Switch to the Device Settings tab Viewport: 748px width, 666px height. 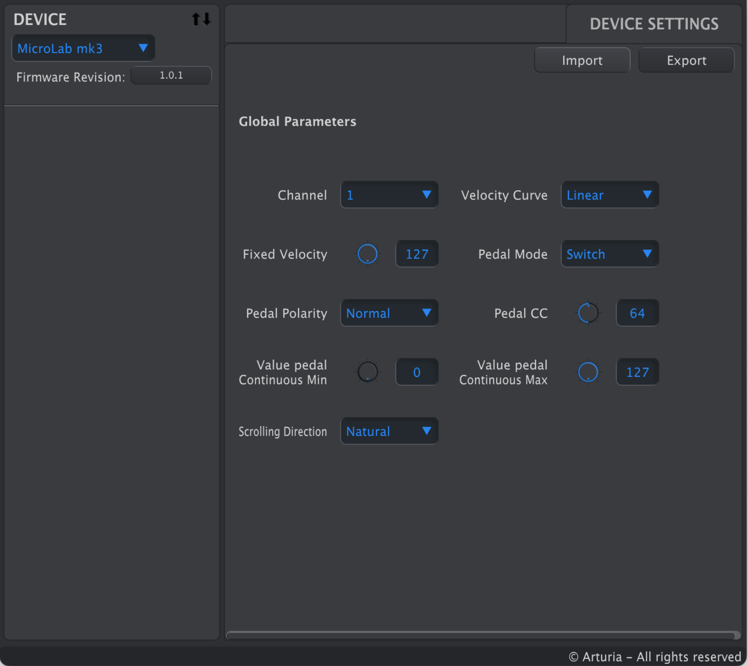[654, 24]
